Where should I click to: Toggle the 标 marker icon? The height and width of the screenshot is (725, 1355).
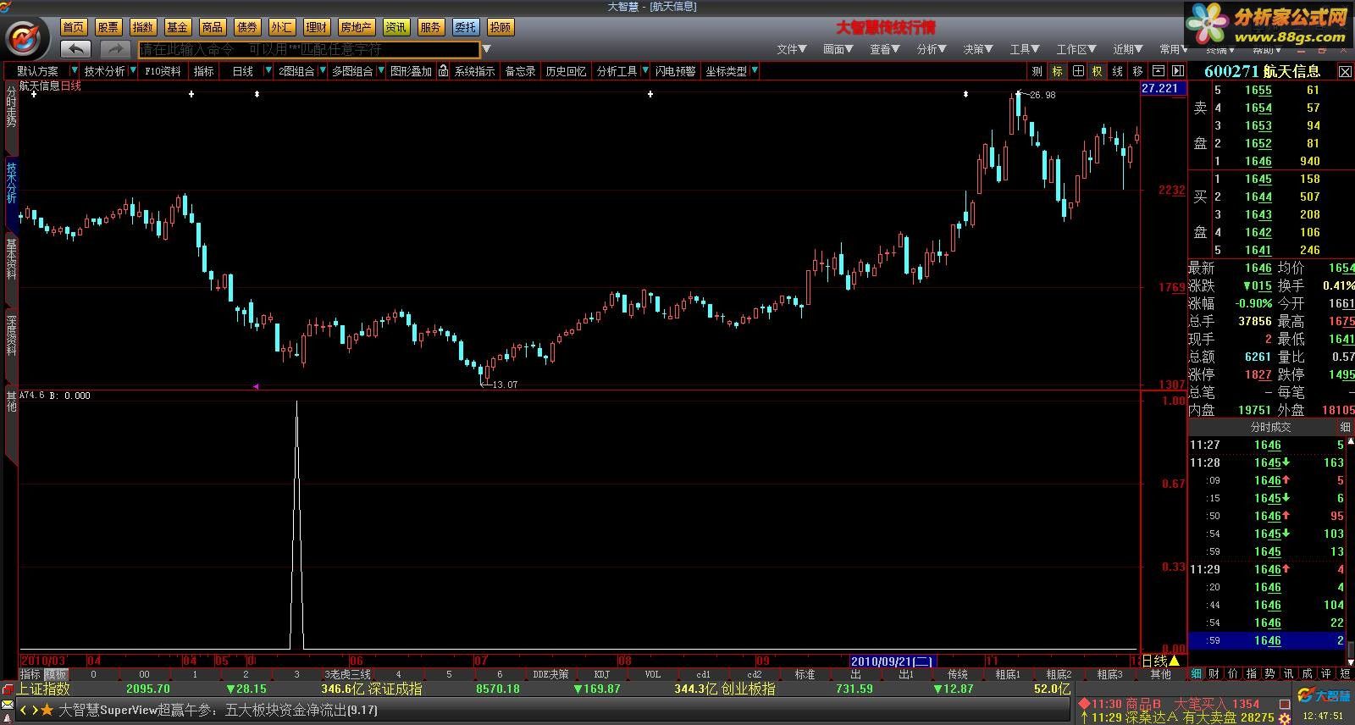coord(1058,71)
